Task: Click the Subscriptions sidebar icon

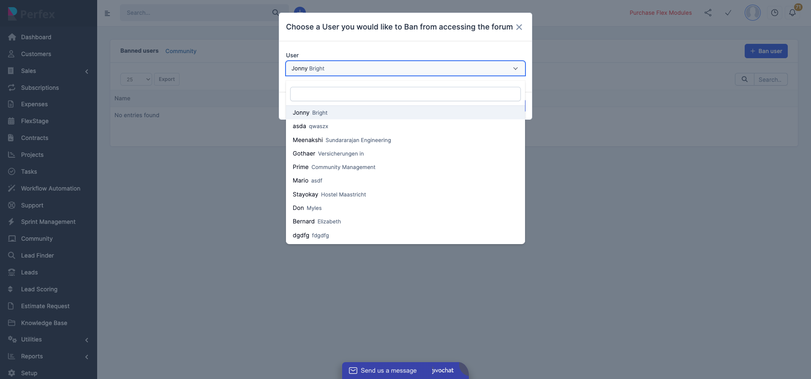Action: [x=11, y=88]
